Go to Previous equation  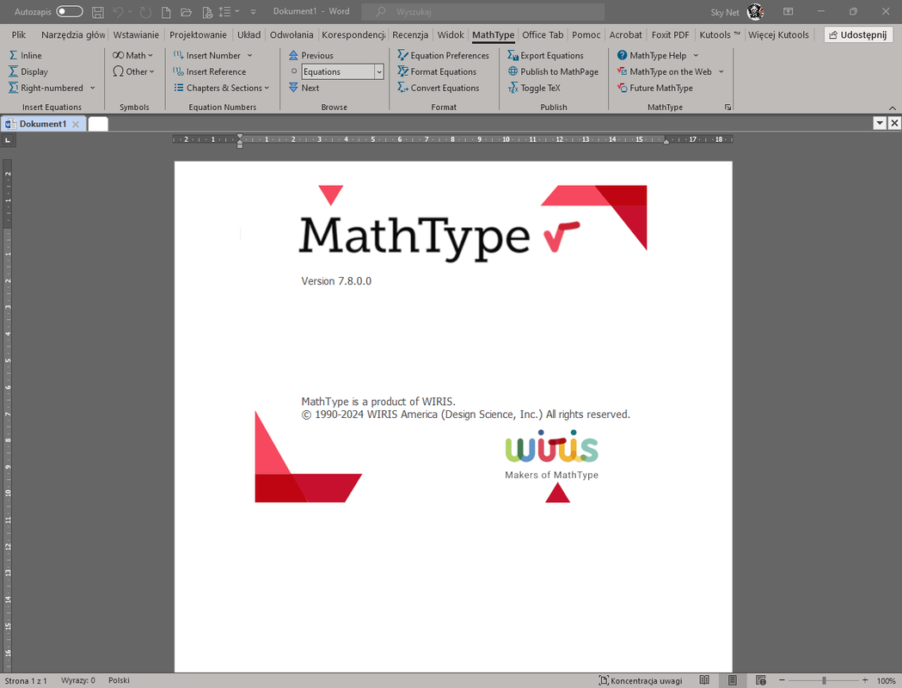click(x=310, y=55)
